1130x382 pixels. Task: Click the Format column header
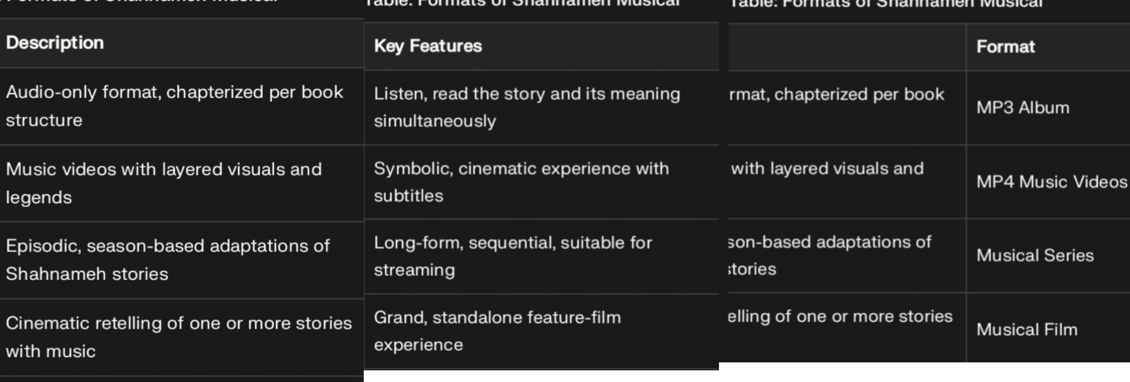click(x=1005, y=47)
